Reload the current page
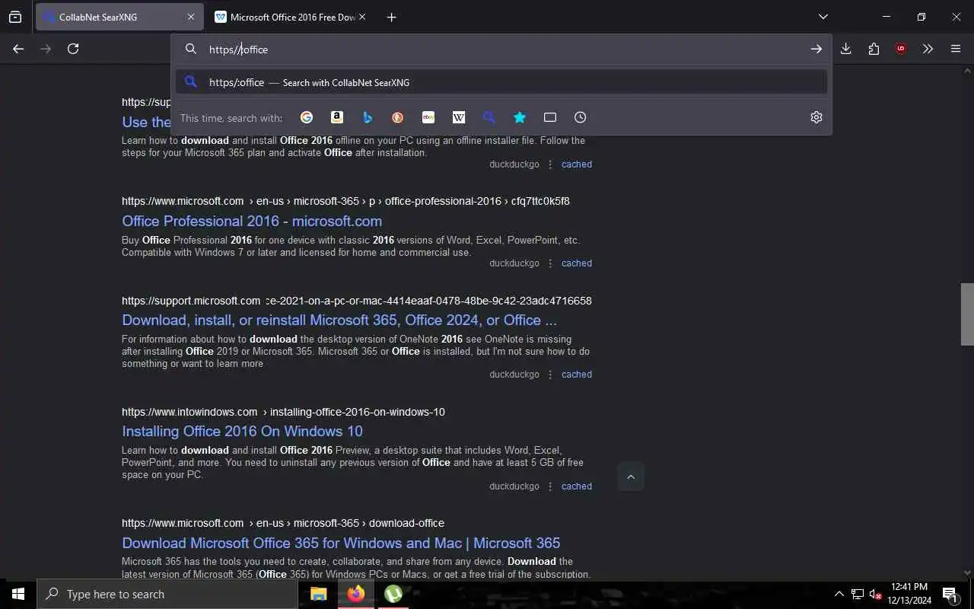 click(x=73, y=49)
